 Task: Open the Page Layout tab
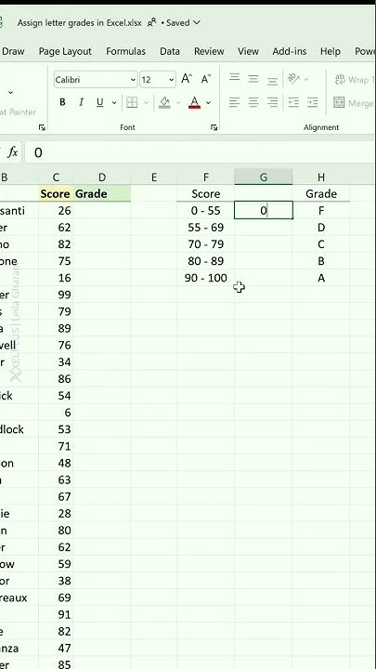pyautogui.click(x=65, y=51)
